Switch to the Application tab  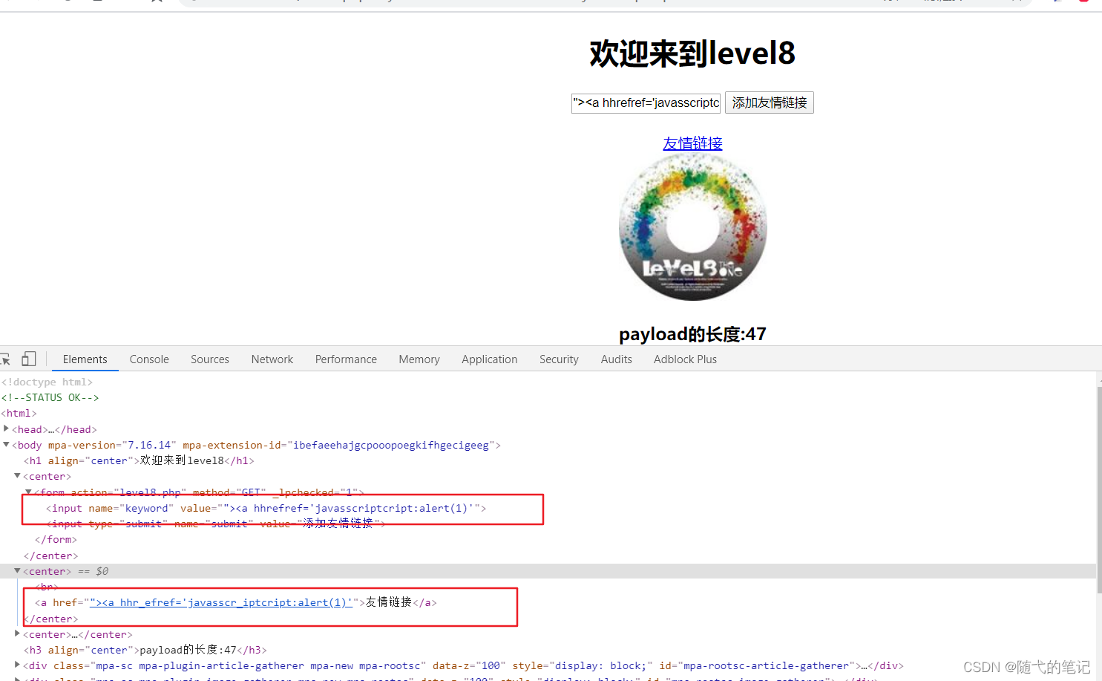tap(489, 359)
